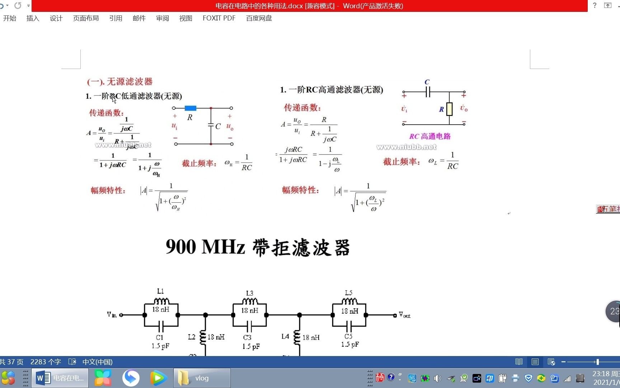Switch to Print Layout view

click(x=535, y=362)
